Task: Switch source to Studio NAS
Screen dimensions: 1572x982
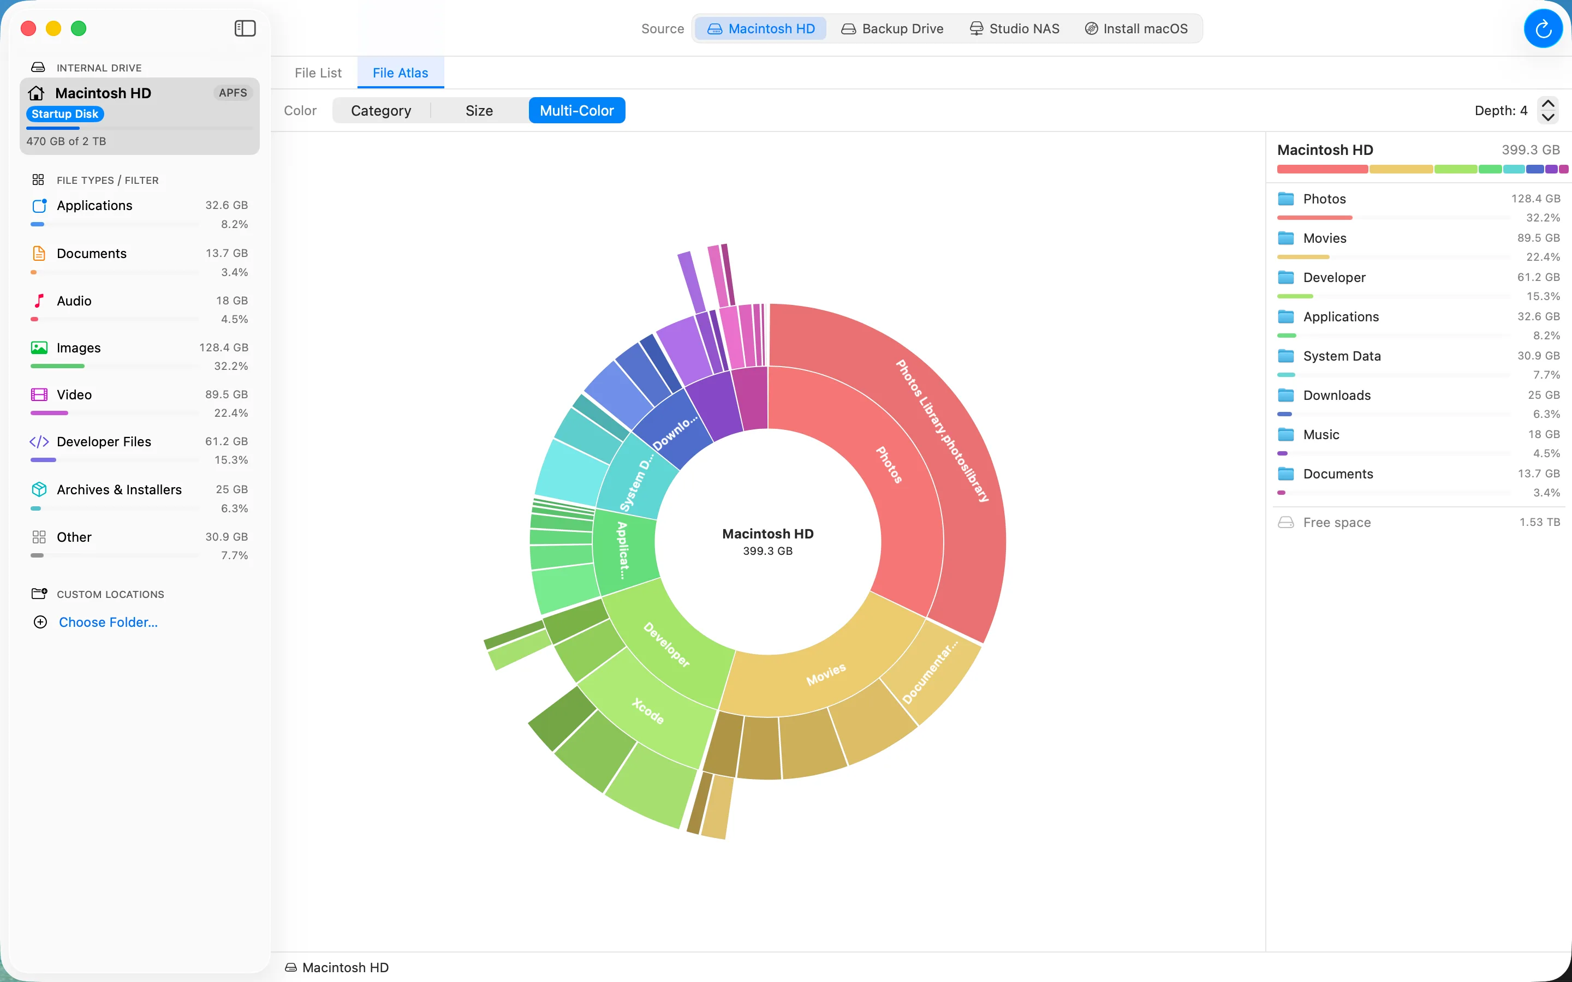Action: tap(1015, 28)
